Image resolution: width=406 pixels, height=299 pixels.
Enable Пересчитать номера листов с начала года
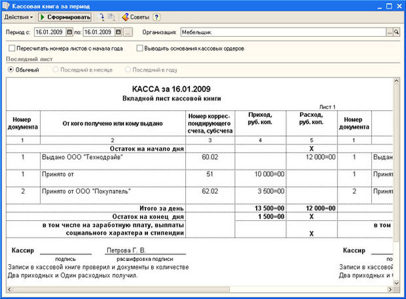coord(12,48)
